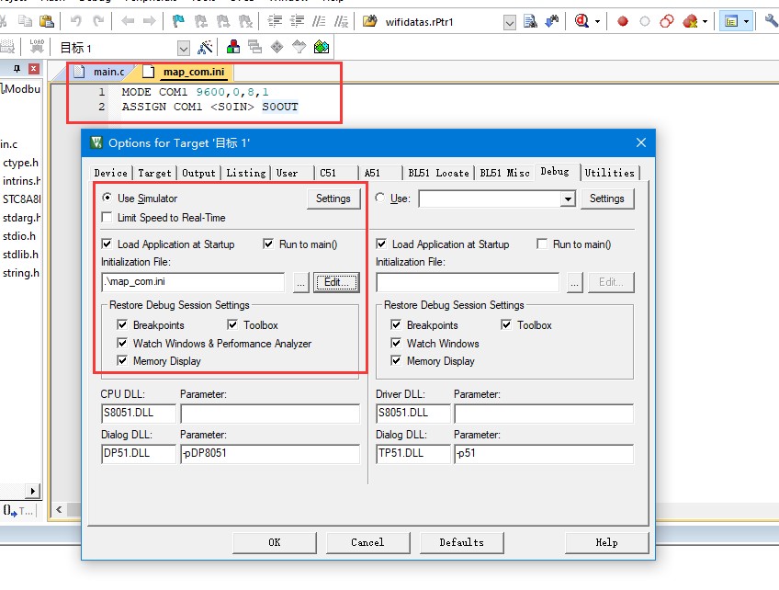Open configuration with the wrench icon
The image size is (779, 590).
(772, 21)
